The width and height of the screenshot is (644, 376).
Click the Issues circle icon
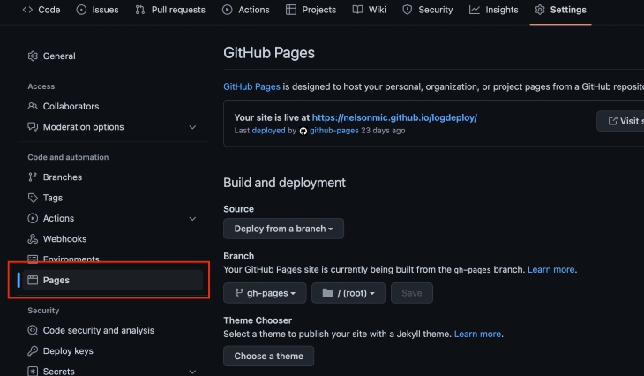coord(81,10)
